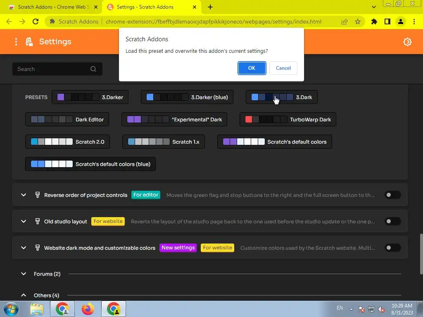
Task: Click the search magnifier icon
Action: click(93, 69)
